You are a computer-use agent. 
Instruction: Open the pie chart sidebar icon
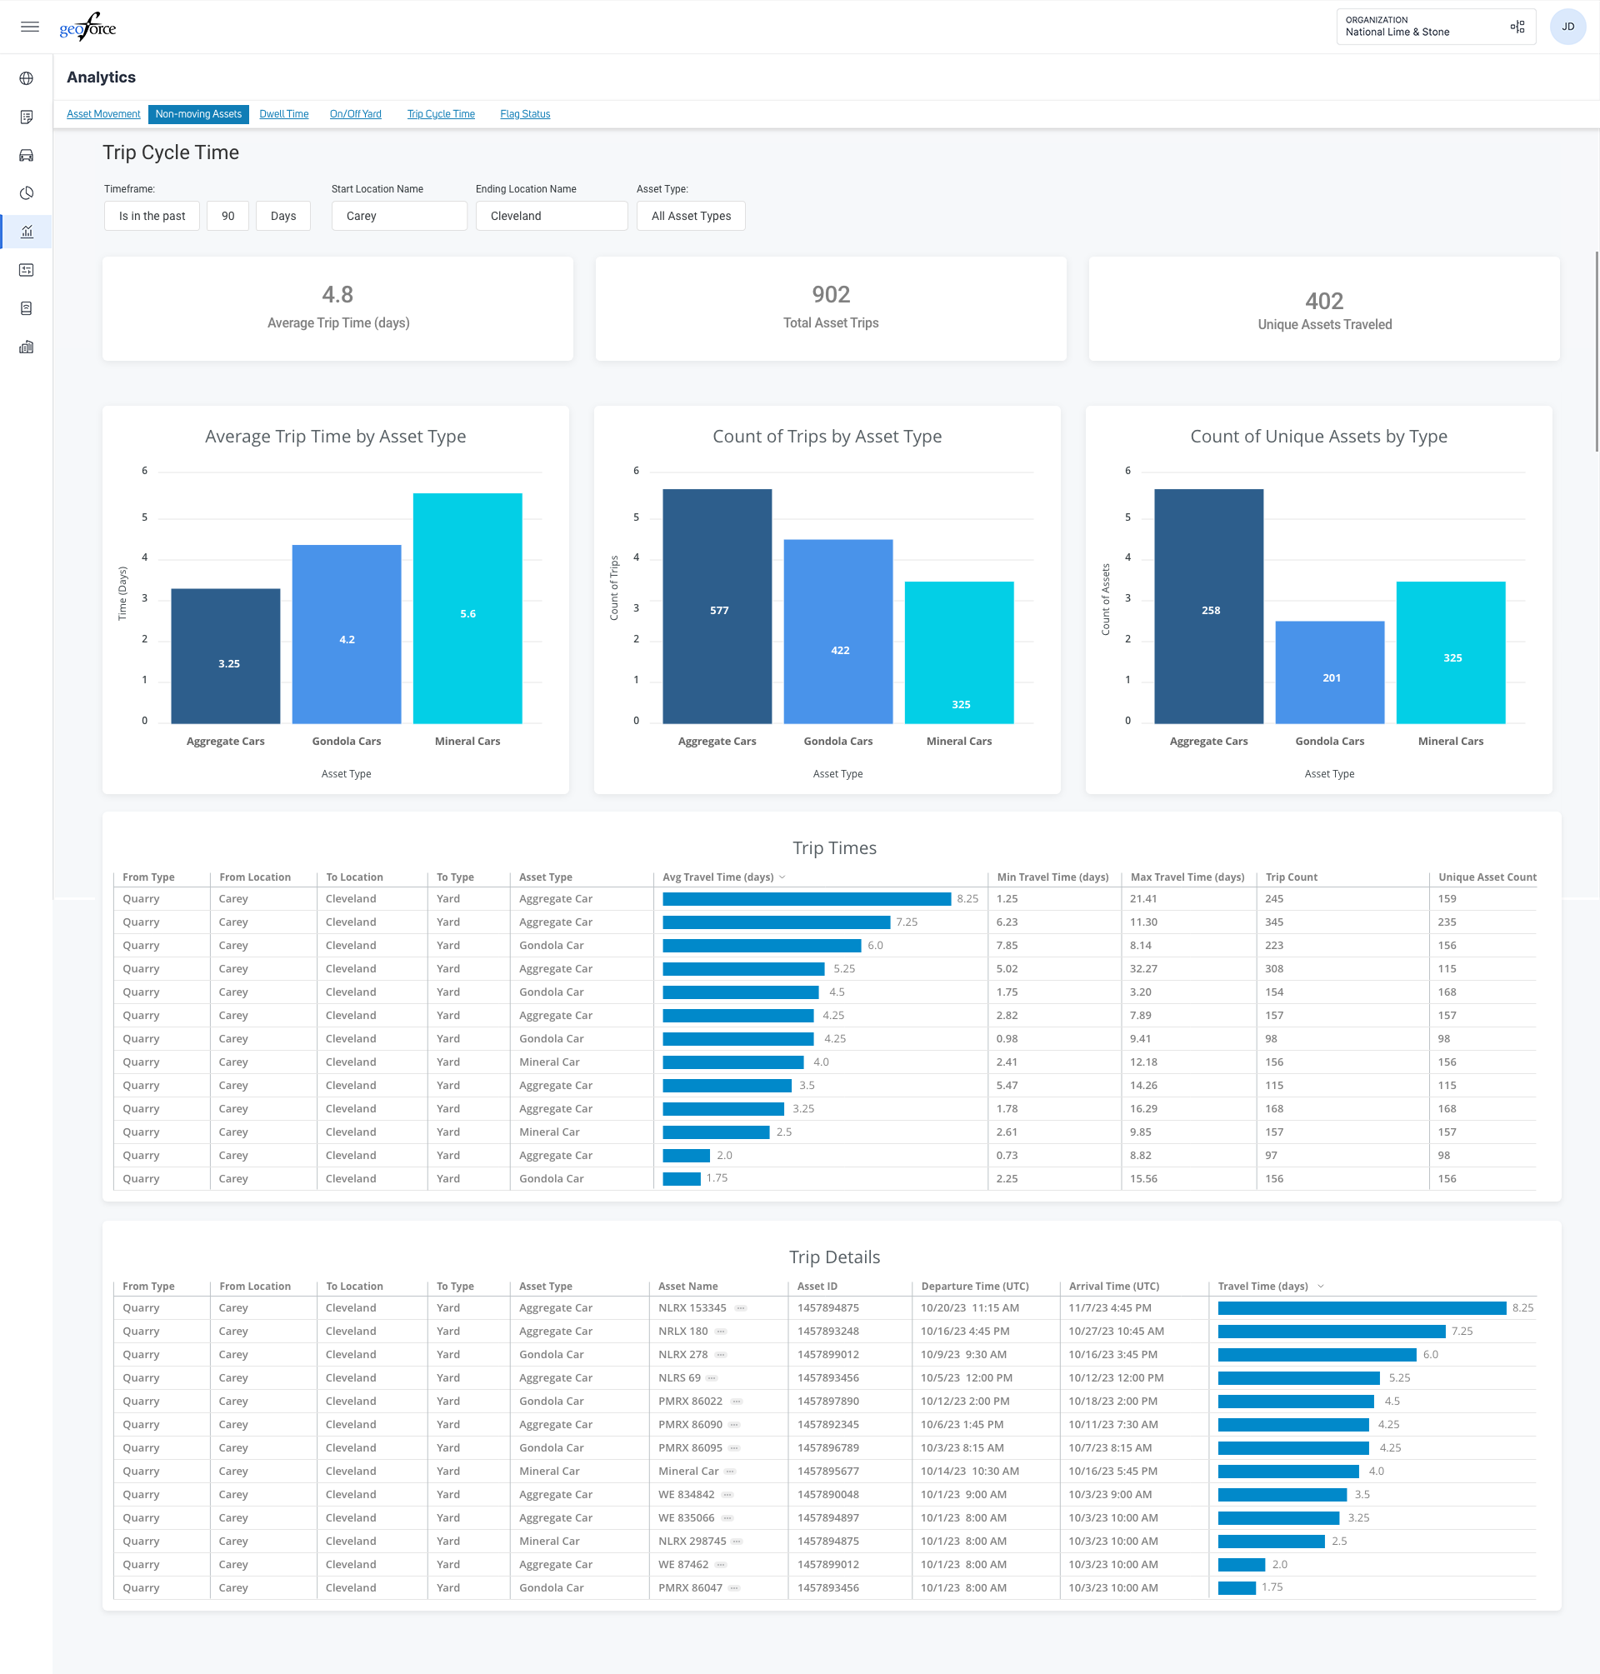click(27, 193)
